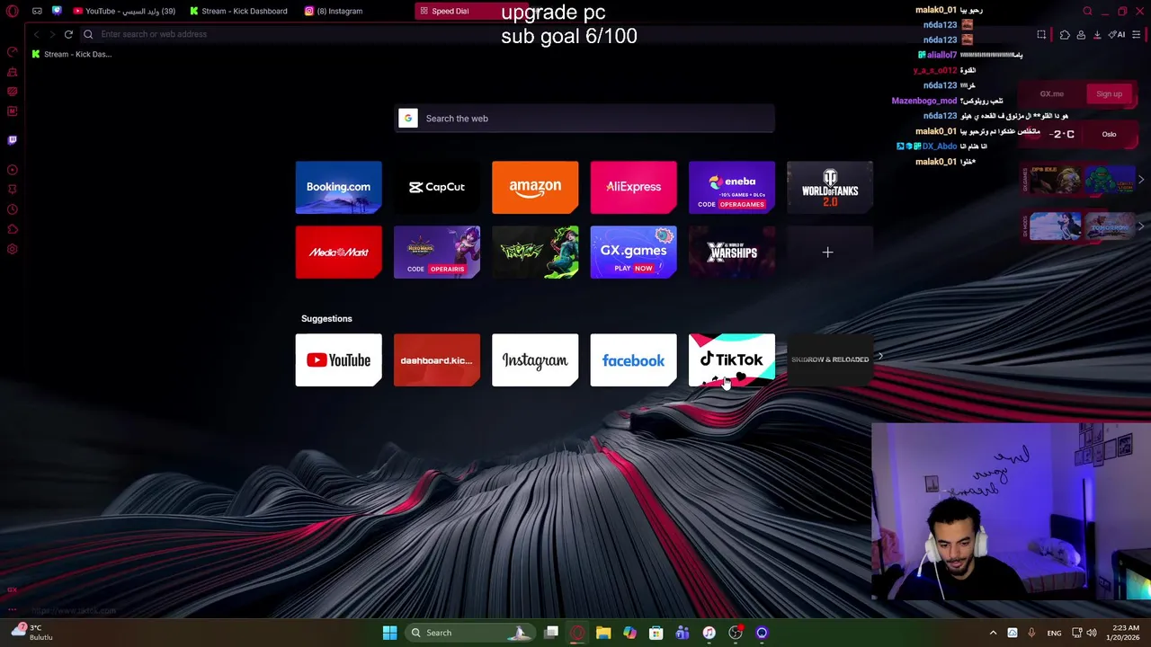1151x647 pixels.
Task: Open sidebar settings gear icon
Action: (x=13, y=249)
